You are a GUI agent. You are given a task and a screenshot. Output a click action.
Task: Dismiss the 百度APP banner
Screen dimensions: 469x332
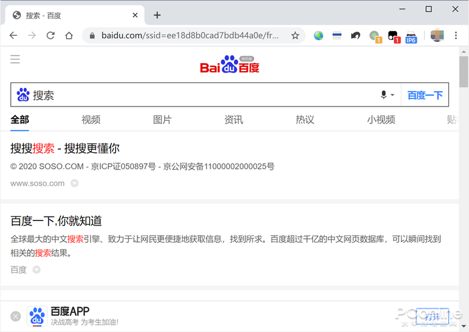coord(15,316)
